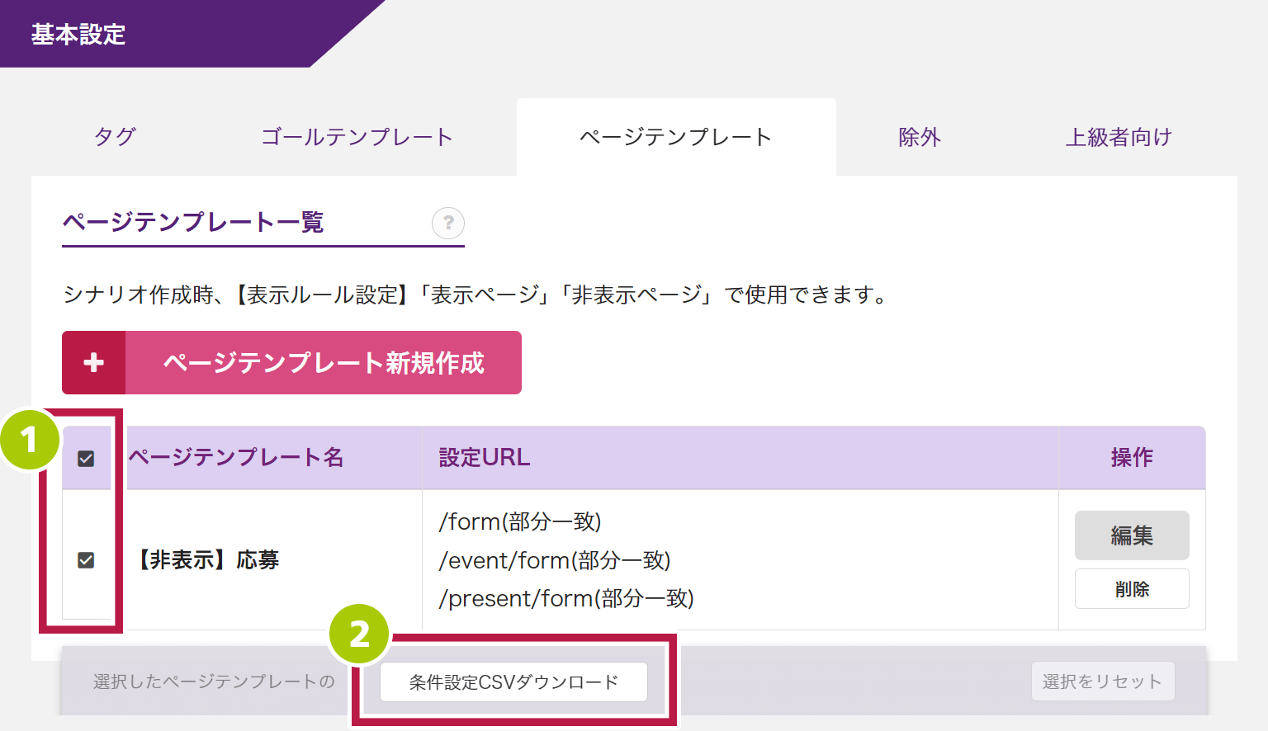
Task: Switch to the タグ tab
Action: 115,137
